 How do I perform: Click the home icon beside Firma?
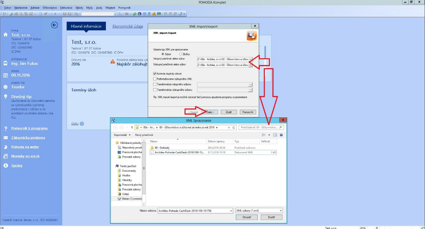(5, 35)
